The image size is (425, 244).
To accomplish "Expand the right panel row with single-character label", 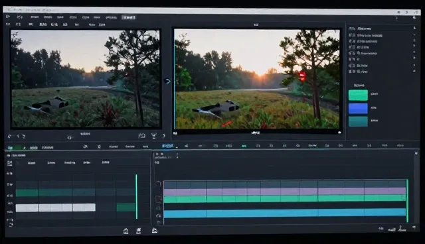I will (x=414, y=58).
